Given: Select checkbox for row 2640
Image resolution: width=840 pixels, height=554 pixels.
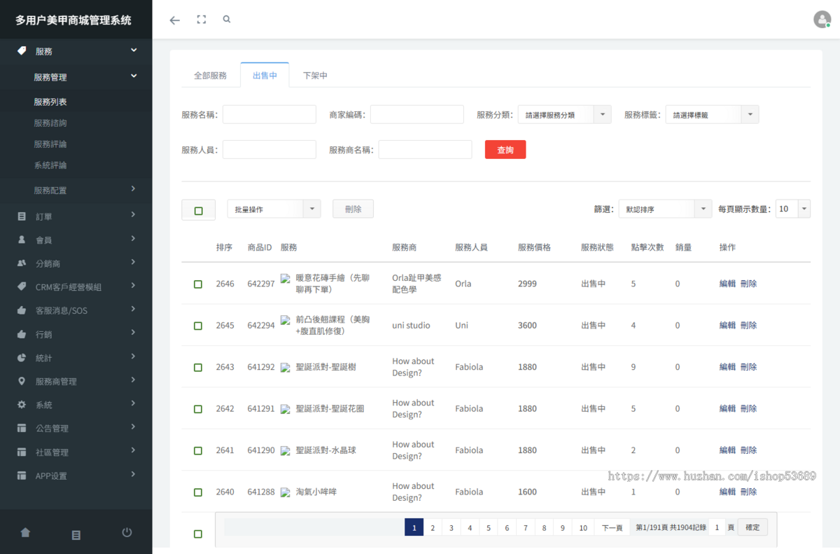Looking at the screenshot, I should (198, 492).
